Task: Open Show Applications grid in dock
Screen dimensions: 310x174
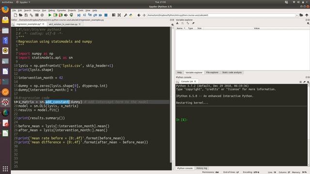Action: tap(5, 169)
